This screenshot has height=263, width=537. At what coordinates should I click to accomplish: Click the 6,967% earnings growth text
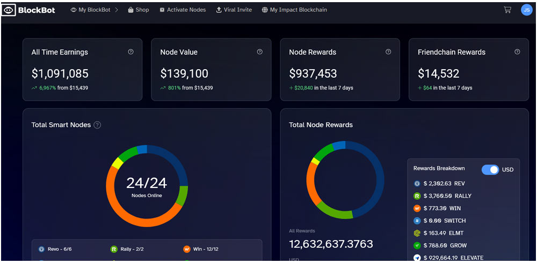(x=48, y=88)
